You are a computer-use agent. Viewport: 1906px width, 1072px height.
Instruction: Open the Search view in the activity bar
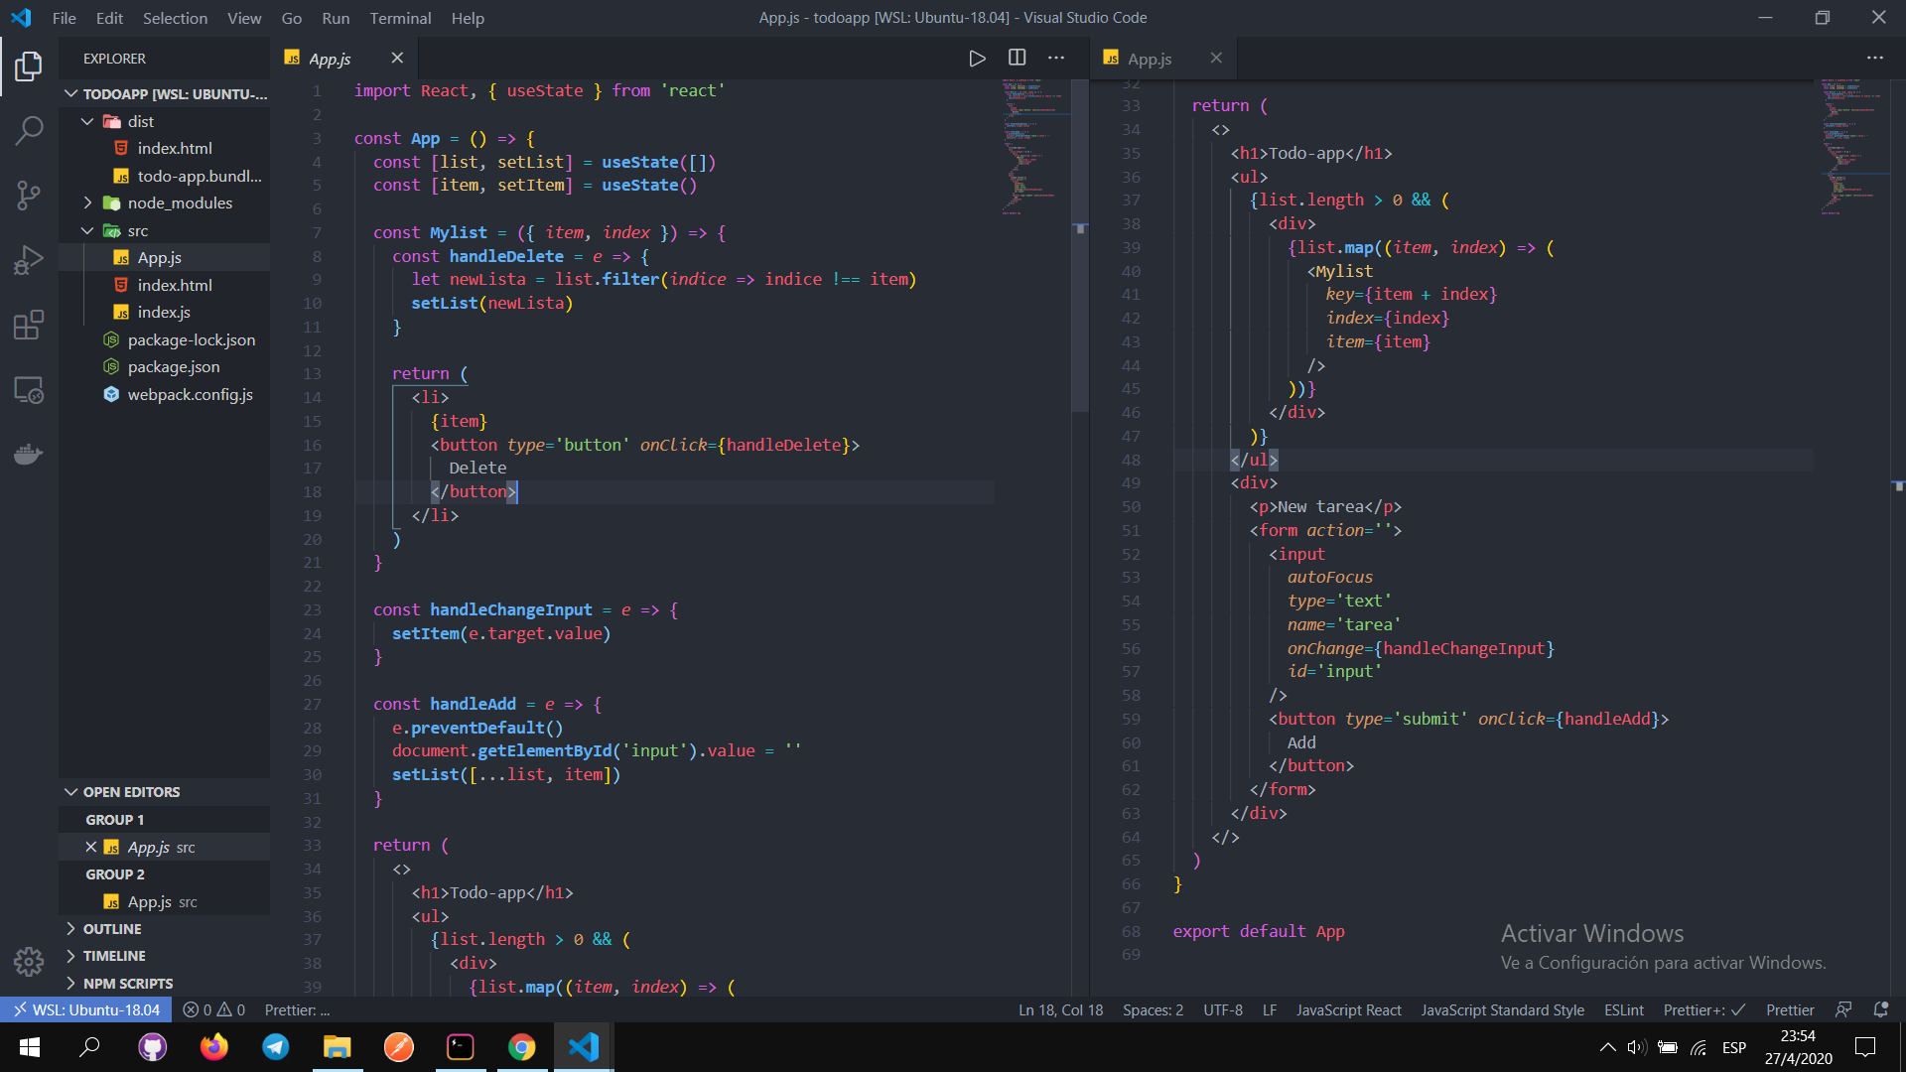click(29, 129)
